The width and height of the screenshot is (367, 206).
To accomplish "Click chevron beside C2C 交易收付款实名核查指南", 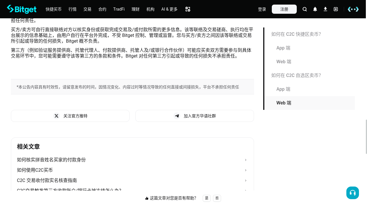I will (x=246, y=181).
